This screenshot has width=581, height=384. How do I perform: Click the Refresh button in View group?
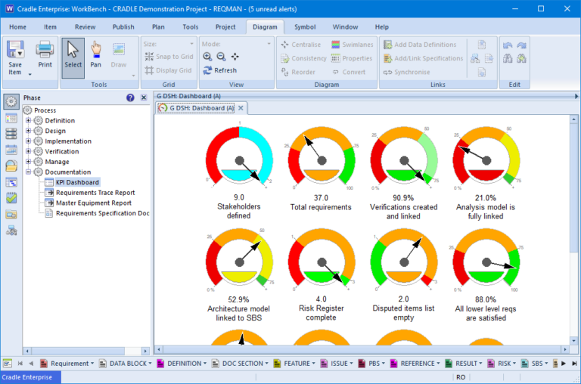click(x=219, y=70)
